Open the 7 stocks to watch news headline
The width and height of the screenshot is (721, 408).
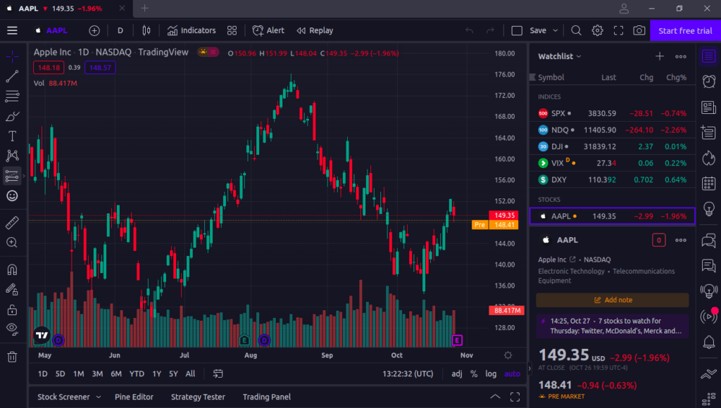613,326
